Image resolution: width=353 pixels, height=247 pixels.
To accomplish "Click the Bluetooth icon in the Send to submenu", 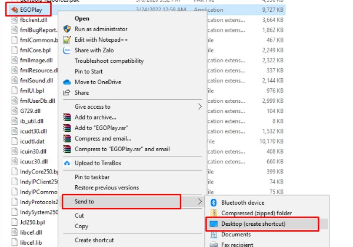I will [x=214, y=202].
